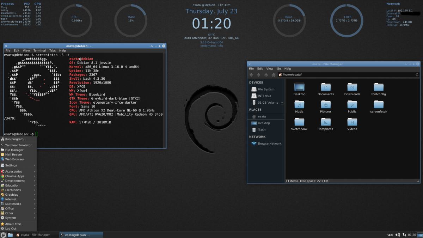Viewport: 423px width, 238px height.
Task: Open Trash in the sidebar
Action: [x=266, y=130]
